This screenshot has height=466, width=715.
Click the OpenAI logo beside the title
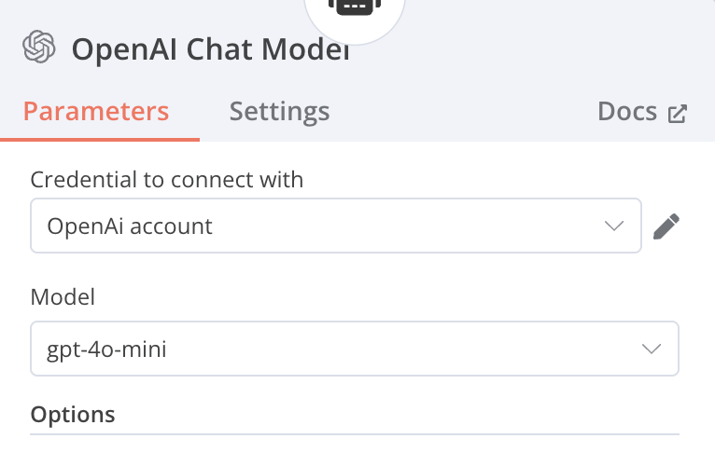[x=39, y=47]
